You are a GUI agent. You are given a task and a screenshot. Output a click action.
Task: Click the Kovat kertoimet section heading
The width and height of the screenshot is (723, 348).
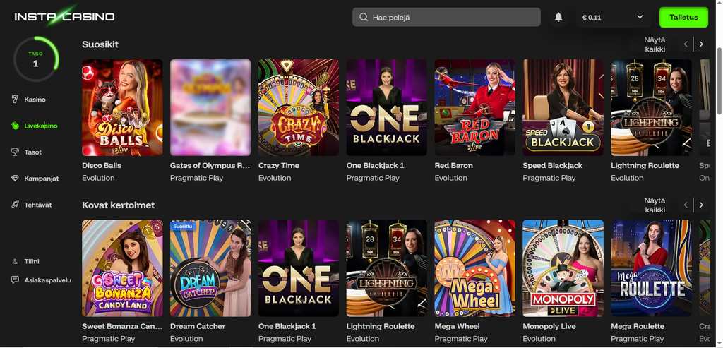(x=119, y=205)
